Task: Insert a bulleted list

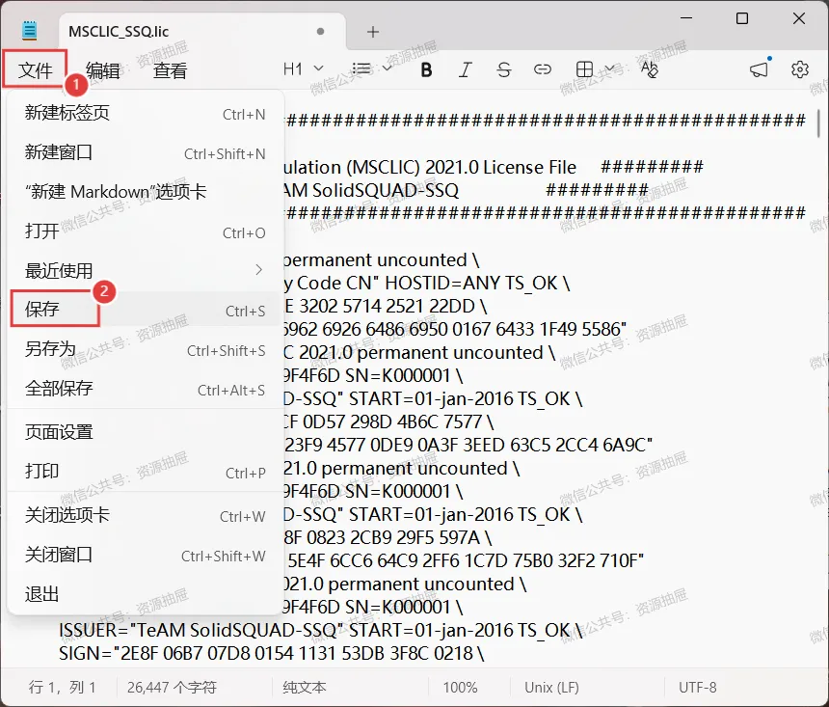Action: 361,68
